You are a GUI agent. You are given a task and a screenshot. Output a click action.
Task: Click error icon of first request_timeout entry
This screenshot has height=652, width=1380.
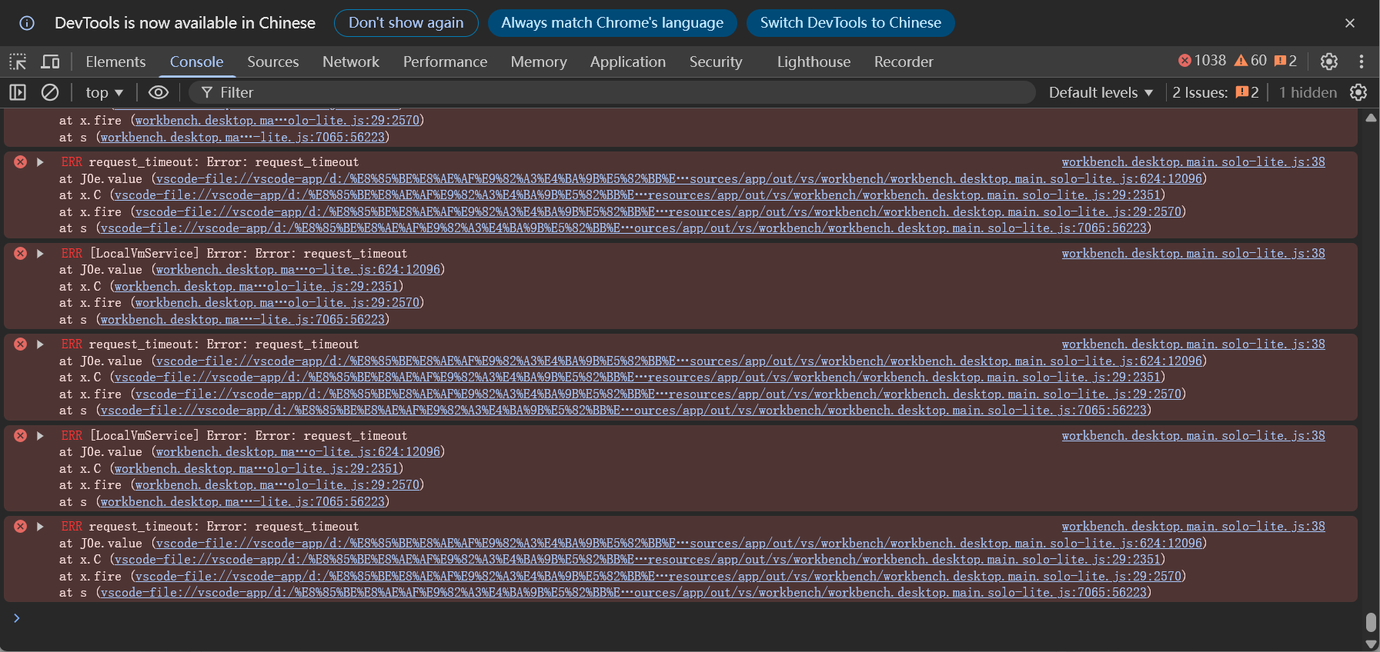point(21,162)
